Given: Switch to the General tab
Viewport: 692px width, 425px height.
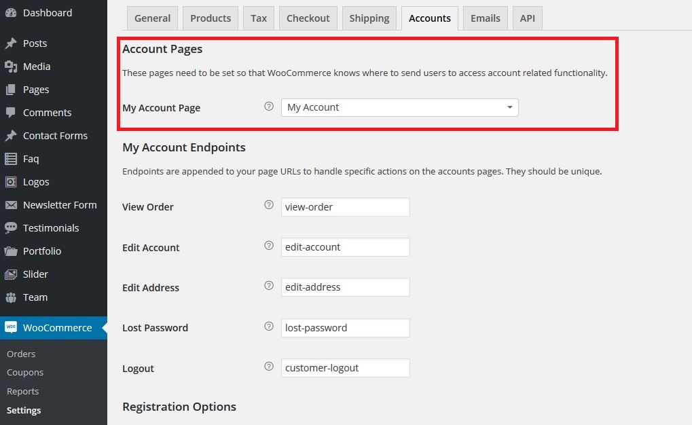Looking at the screenshot, I should (152, 18).
